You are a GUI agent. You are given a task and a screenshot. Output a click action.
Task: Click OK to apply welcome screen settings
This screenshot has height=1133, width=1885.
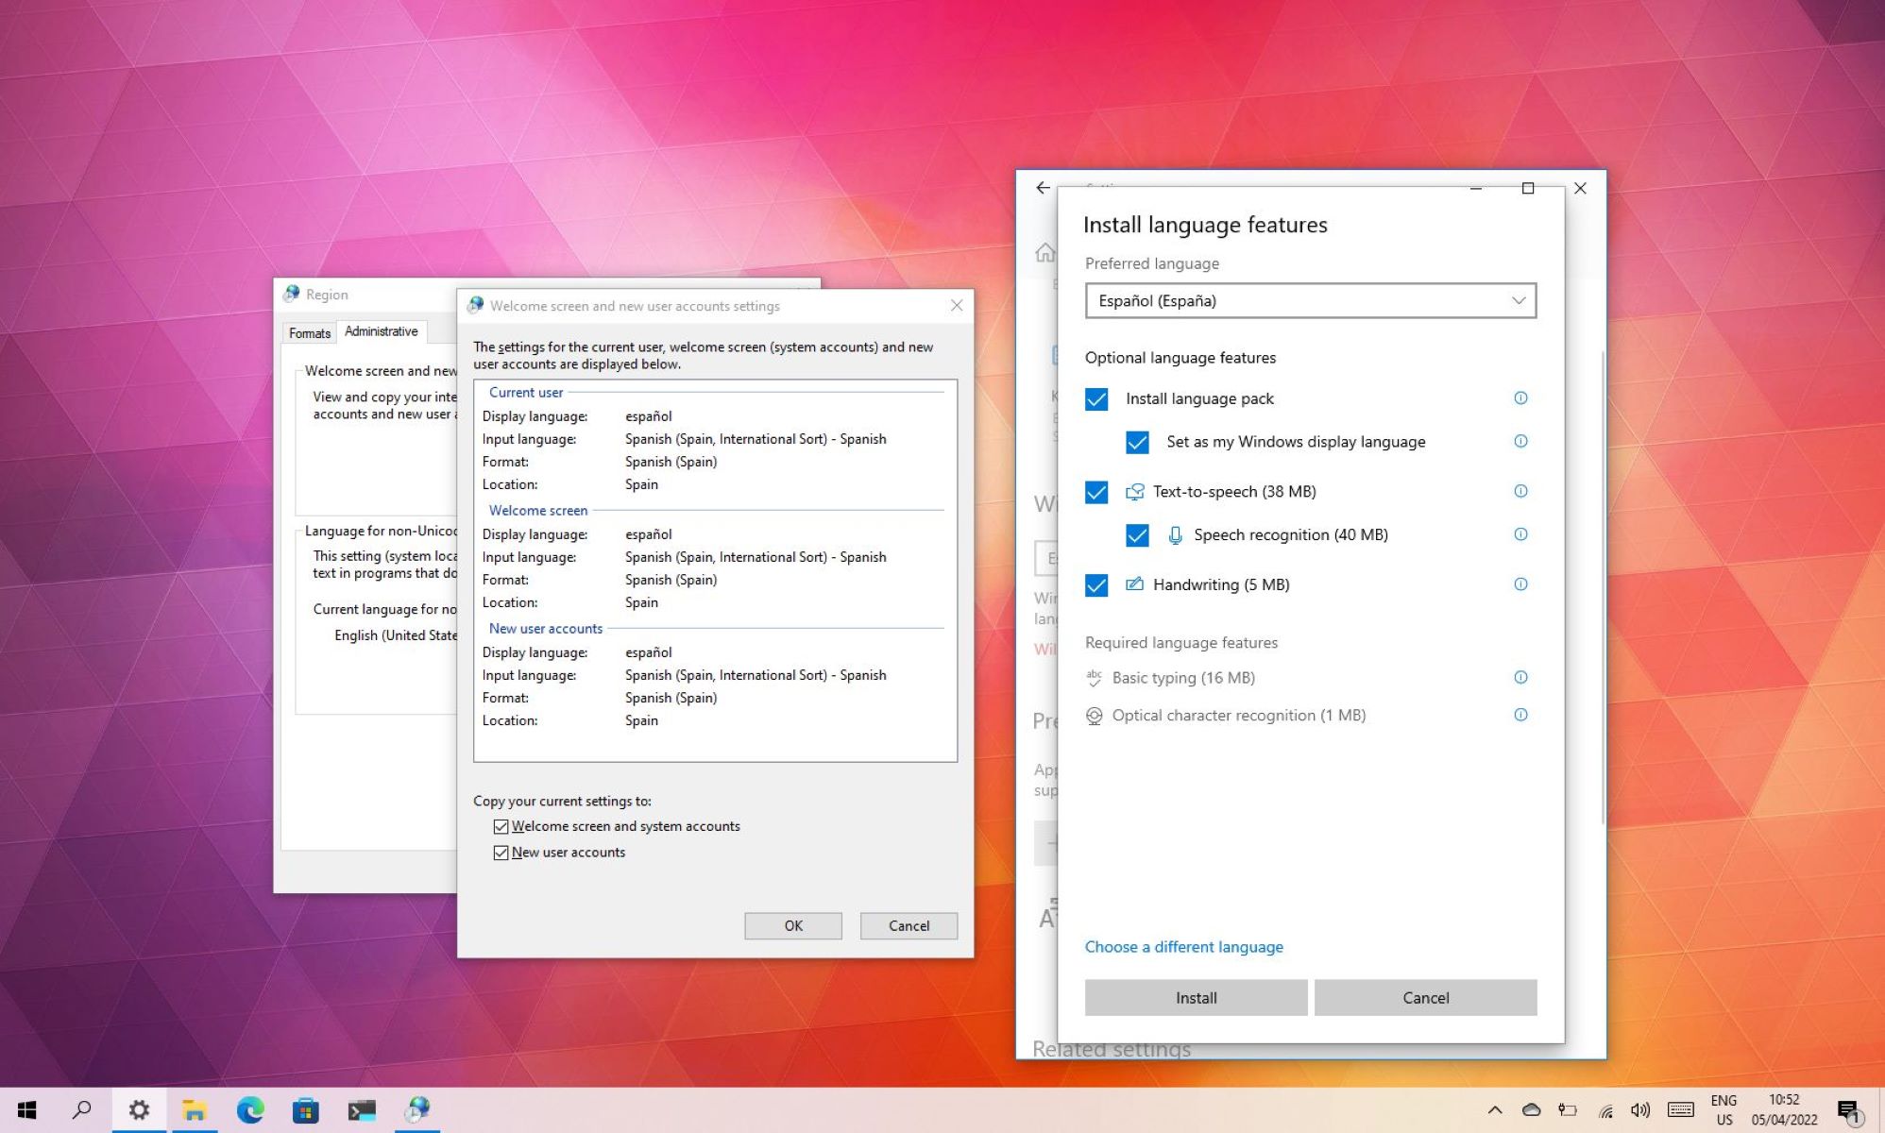794,926
